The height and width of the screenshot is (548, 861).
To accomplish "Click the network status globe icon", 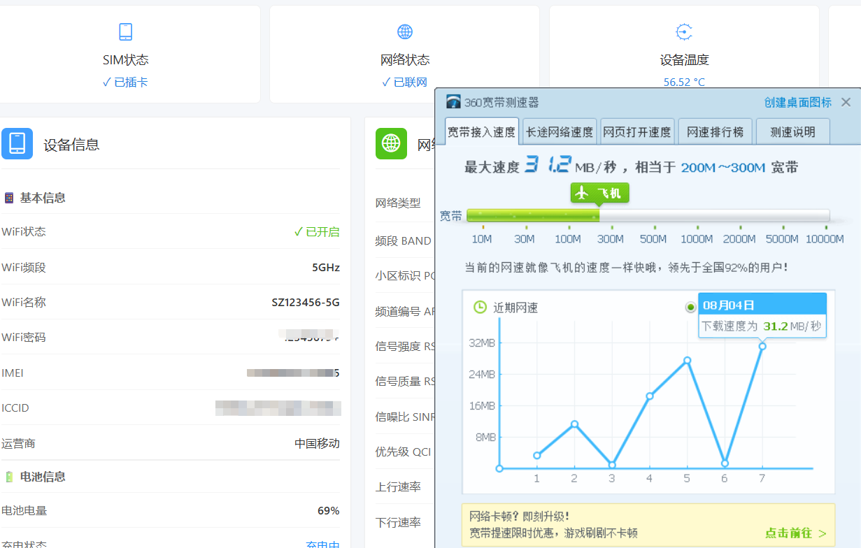I will coord(405,31).
